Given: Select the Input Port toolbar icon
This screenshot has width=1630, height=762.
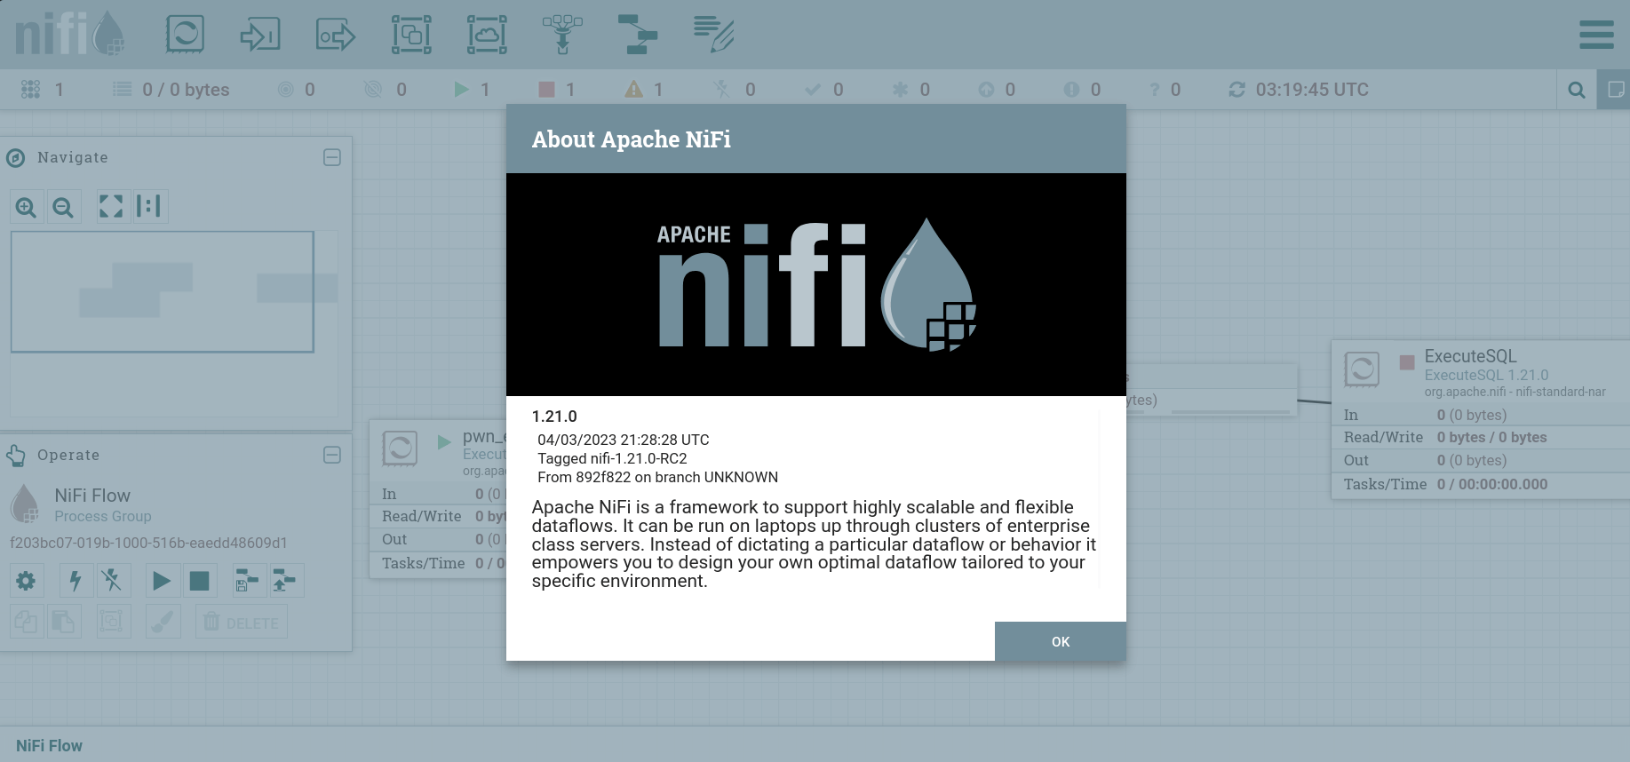Looking at the screenshot, I should pyautogui.click(x=260, y=35).
